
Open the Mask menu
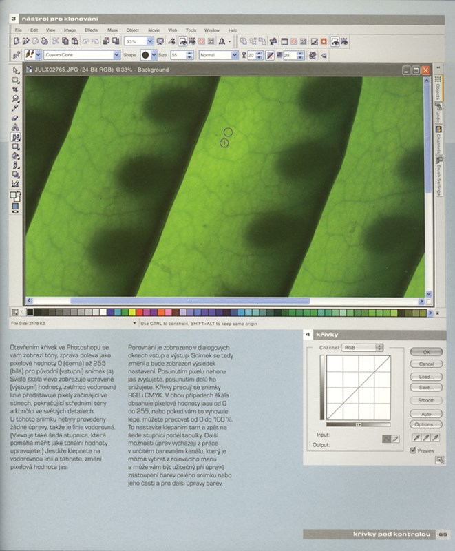tap(112, 30)
